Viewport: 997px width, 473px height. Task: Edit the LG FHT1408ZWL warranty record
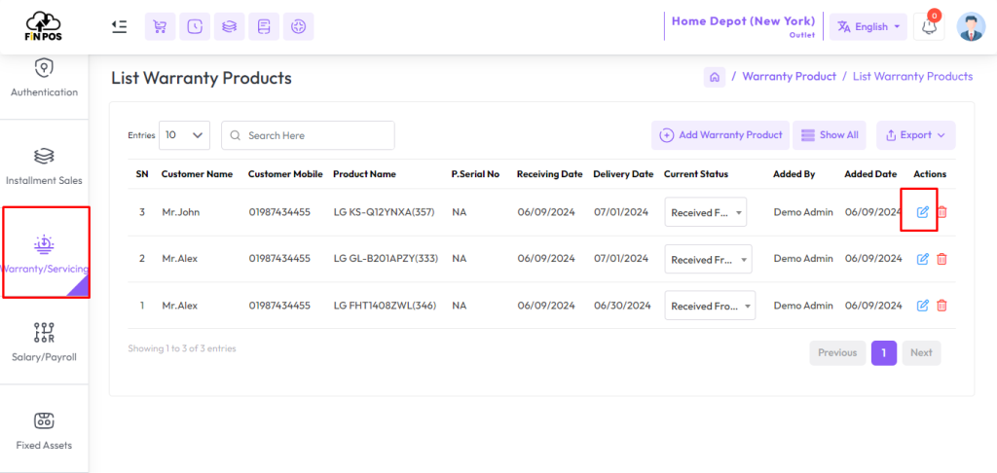(923, 306)
